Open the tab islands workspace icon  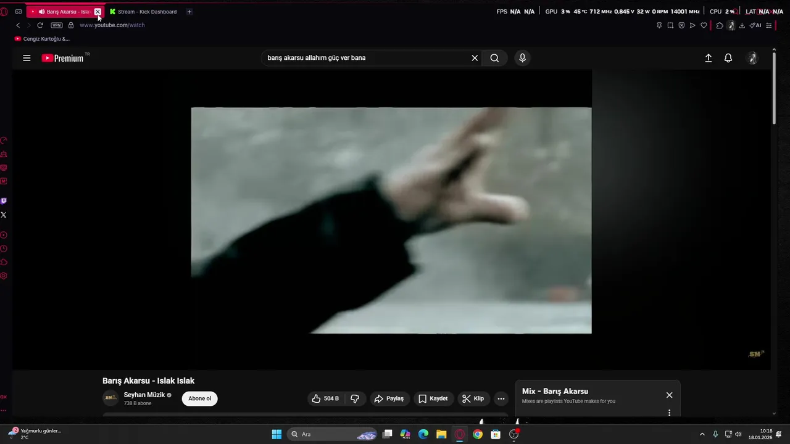[18, 12]
